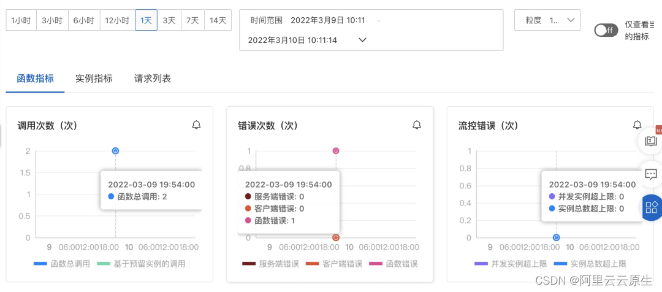Click the 调用次数（次） chart title

pos(47,126)
